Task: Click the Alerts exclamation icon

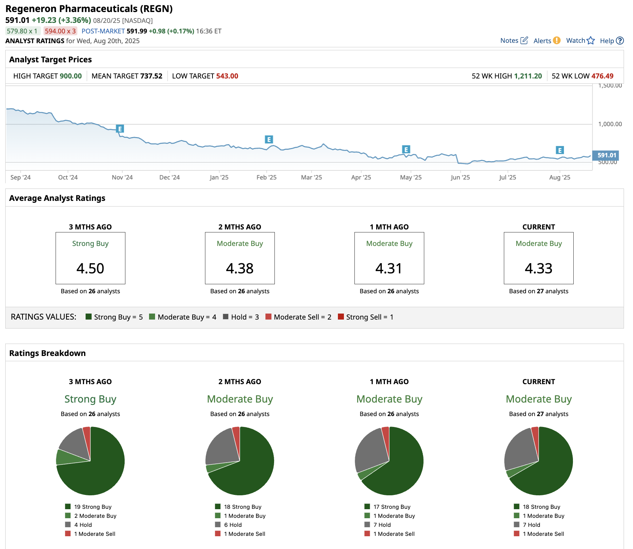Action: click(557, 40)
